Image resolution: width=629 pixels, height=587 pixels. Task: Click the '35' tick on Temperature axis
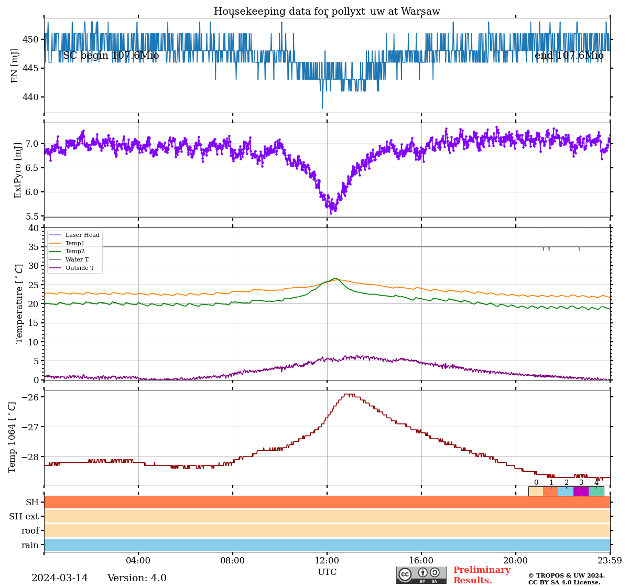34,247
